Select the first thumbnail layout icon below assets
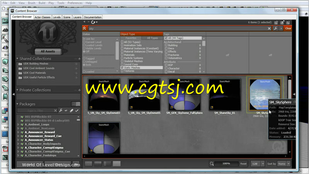309x174 pixels. [88, 164]
